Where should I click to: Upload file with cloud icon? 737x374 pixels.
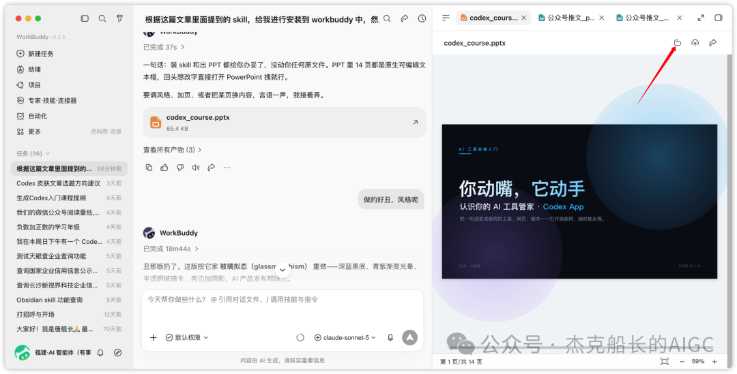695,43
